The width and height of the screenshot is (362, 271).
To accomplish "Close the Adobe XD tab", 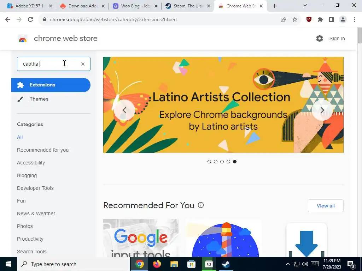I will (x=51, y=6).
